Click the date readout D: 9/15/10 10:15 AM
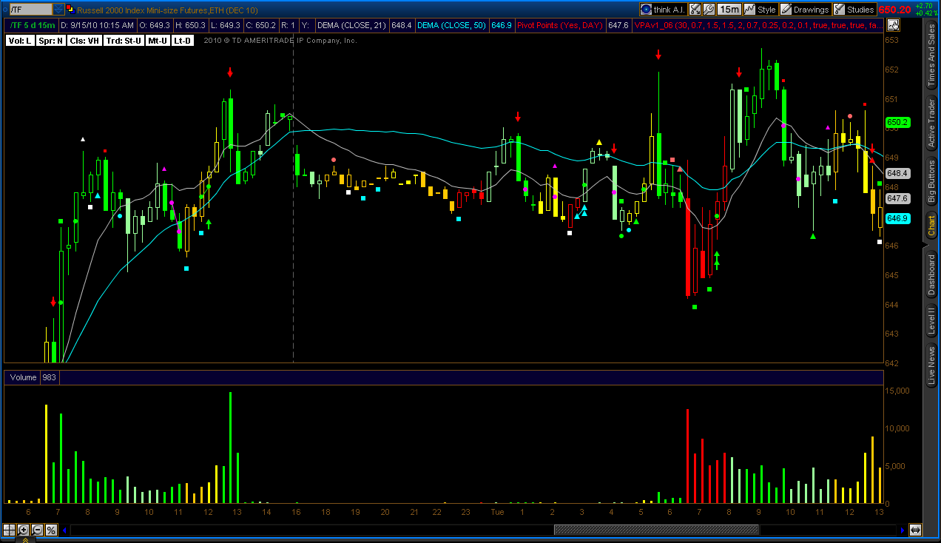 (x=97, y=25)
